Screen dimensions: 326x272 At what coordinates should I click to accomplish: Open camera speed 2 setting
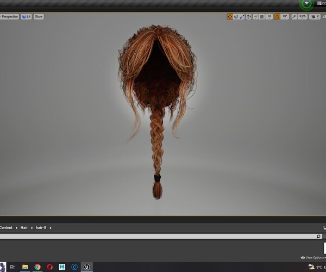(315, 17)
